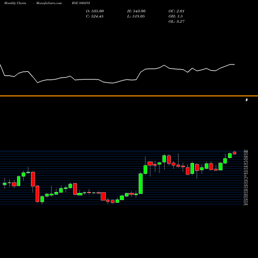Click the tallest green candlestick in the chart

(x=141, y=184)
